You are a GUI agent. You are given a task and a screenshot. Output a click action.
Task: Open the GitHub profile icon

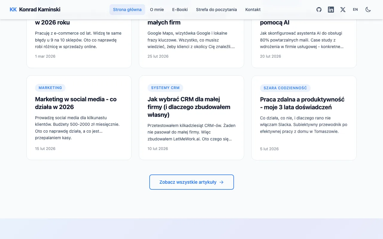click(x=319, y=10)
